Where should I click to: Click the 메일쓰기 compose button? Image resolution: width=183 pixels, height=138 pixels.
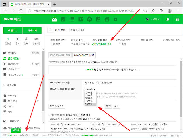tap(13, 30)
